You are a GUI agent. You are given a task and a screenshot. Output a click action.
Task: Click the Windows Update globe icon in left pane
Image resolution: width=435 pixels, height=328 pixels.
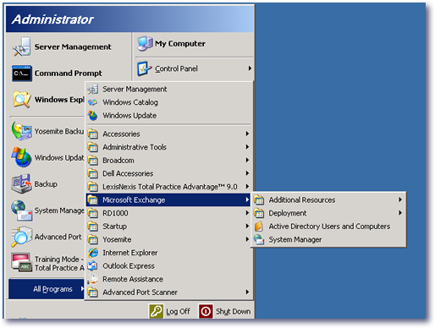click(21, 157)
